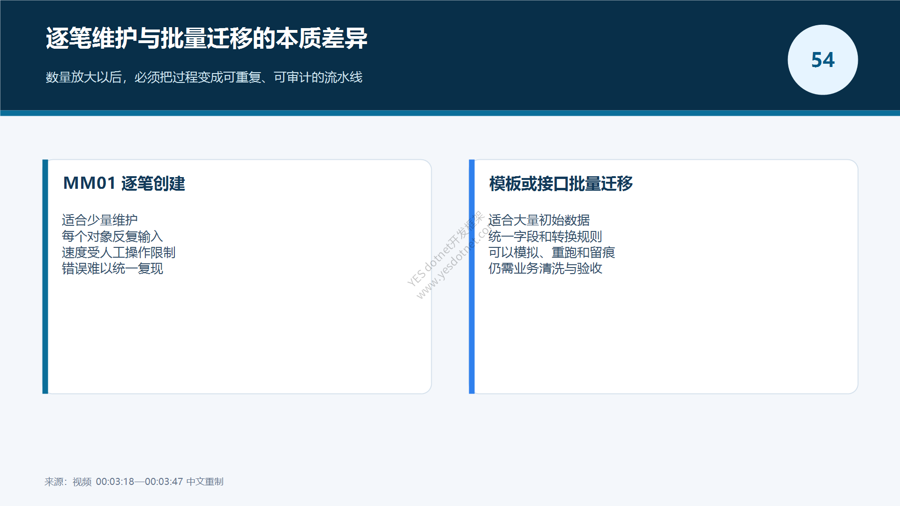
Task: Click the line 每个对象反复输入
Action: tap(112, 236)
